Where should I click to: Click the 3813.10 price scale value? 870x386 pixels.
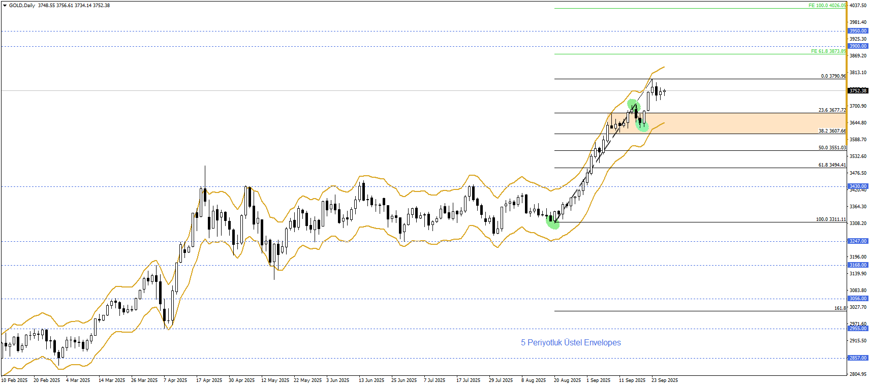[858, 73]
